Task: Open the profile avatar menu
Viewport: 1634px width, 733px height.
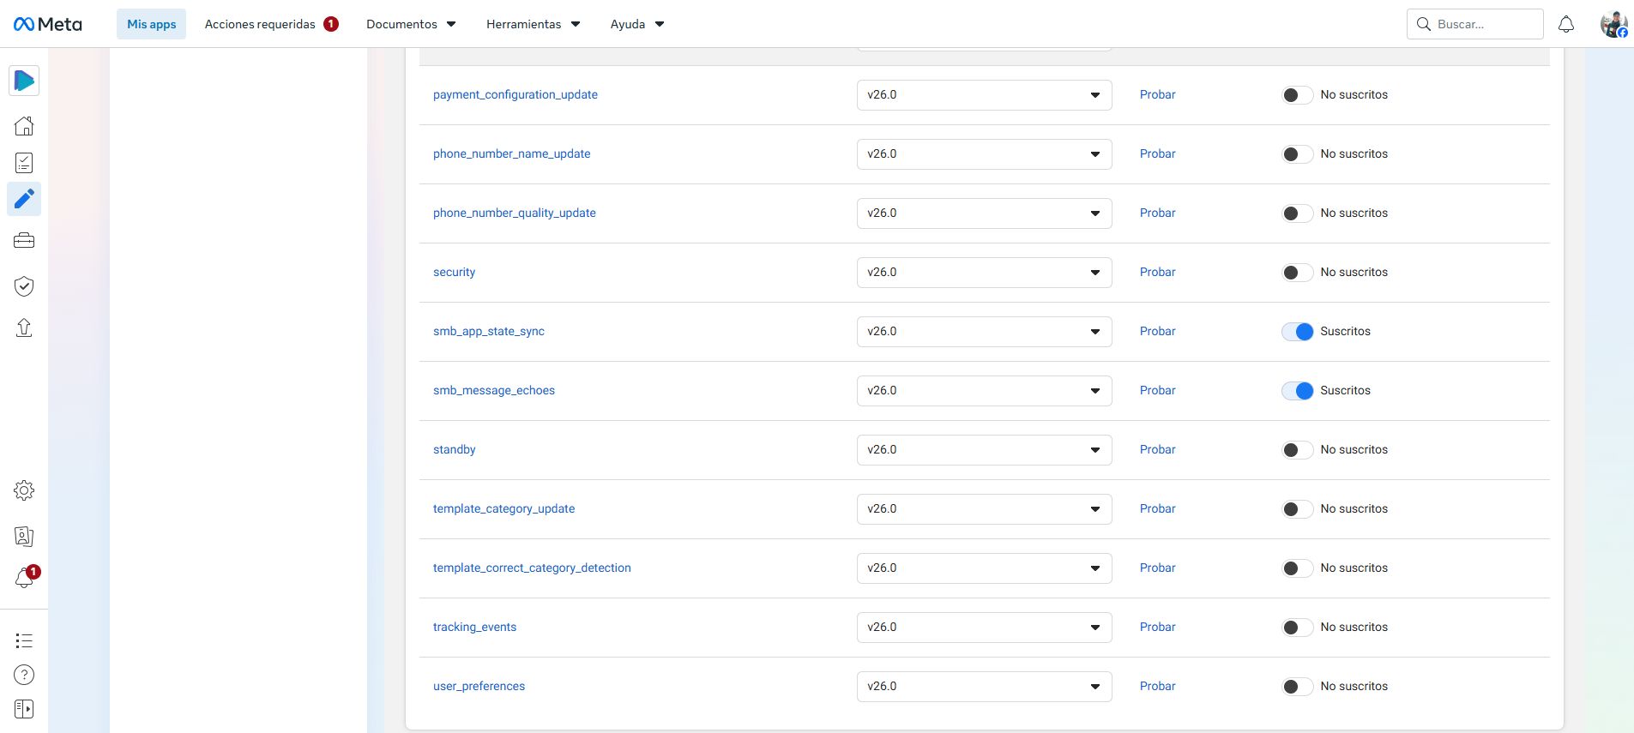Action: [1613, 24]
